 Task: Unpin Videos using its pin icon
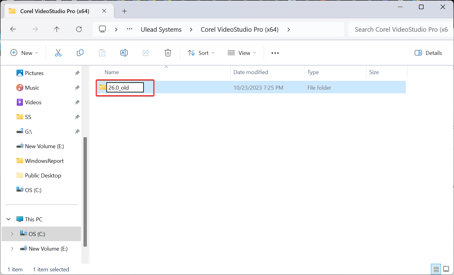pyautogui.click(x=77, y=102)
